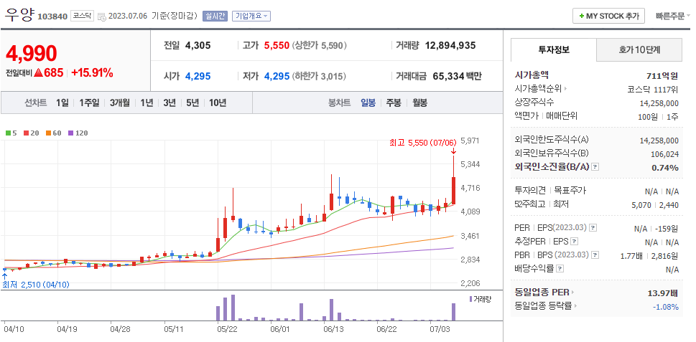Select the 3년 line chart period

click(x=170, y=103)
